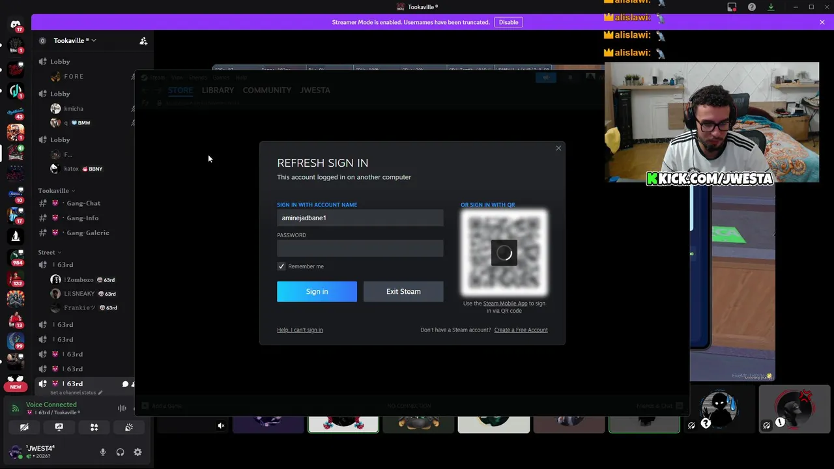The width and height of the screenshot is (834, 469).
Task: Open the Steam LIBRARY tab
Action: pos(218,90)
